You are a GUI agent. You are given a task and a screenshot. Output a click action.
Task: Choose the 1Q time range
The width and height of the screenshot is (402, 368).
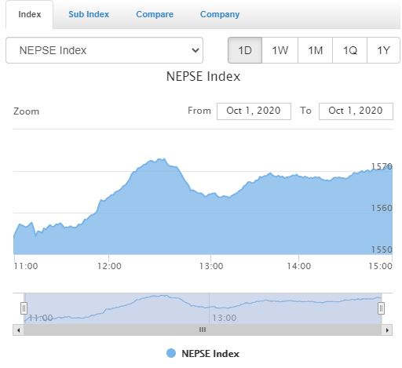click(349, 50)
